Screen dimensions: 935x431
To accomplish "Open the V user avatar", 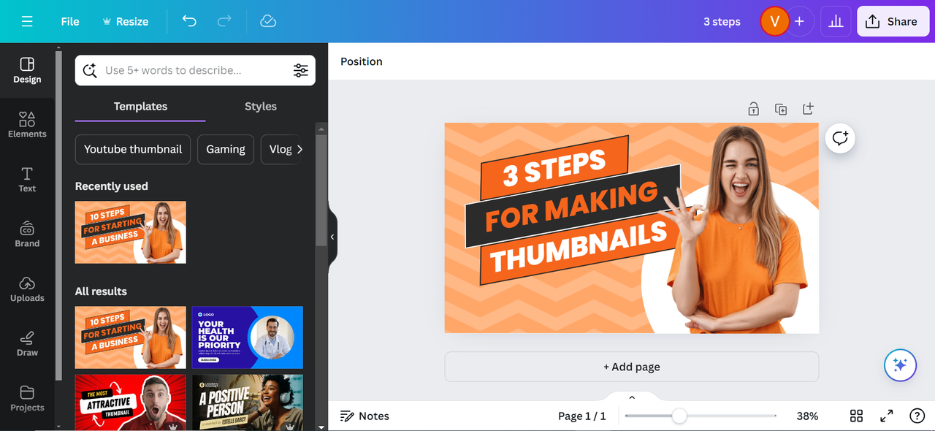I will pos(774,21).
